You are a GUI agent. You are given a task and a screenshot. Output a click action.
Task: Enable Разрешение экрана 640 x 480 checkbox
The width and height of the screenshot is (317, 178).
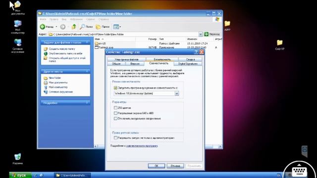pyautogui.click(x=115, y=113)
